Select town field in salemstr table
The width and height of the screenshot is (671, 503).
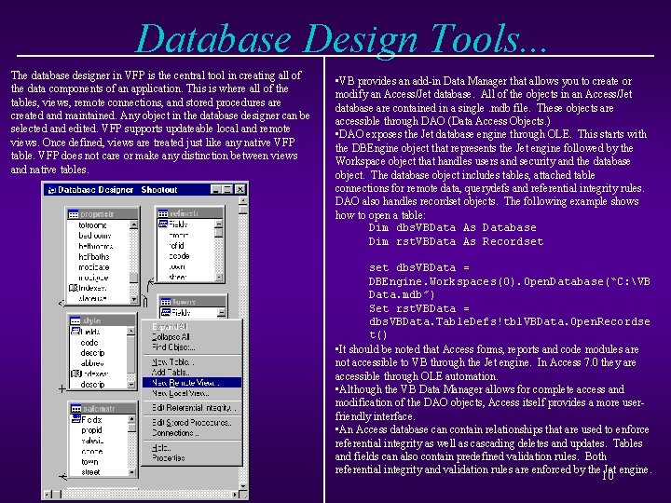89,462
